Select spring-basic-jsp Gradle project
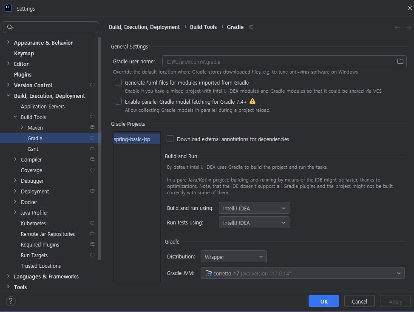 137,139
